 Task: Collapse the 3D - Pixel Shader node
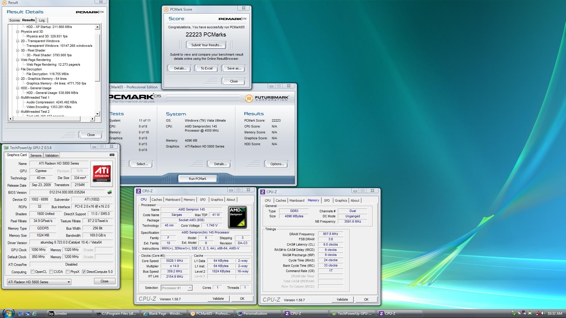pos(17,51)
